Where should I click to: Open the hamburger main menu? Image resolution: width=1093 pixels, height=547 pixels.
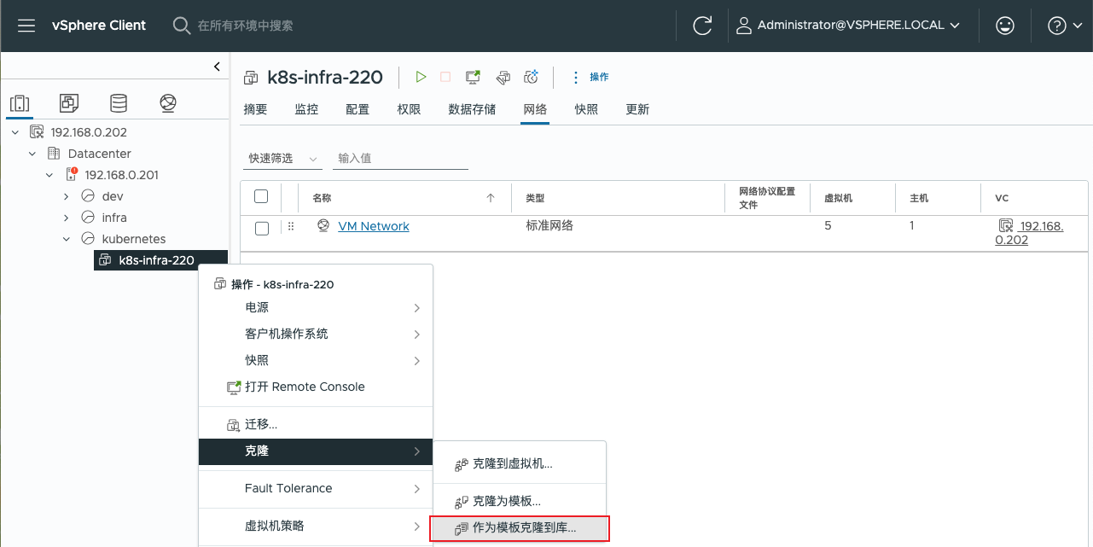pyautogui.click(x=26, y=26)
